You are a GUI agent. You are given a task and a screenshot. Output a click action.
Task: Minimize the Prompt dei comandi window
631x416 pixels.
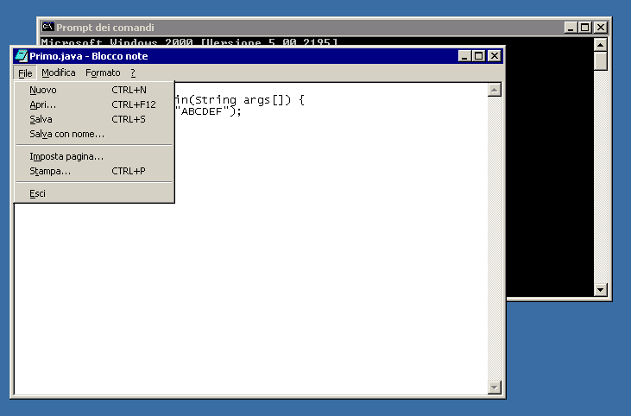(571, 28)
